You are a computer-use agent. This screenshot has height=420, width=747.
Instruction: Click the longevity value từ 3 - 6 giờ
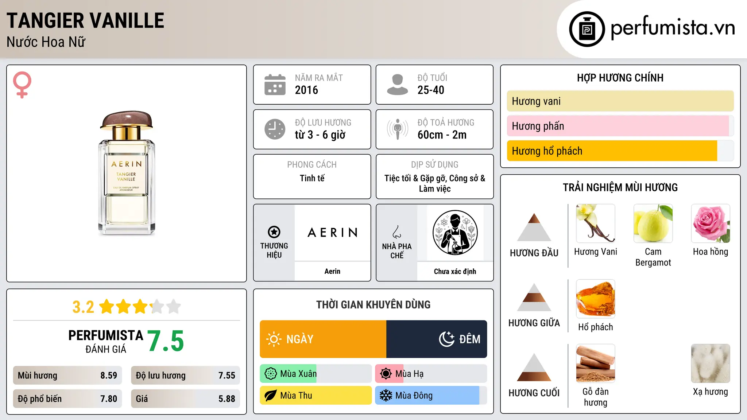320,135
